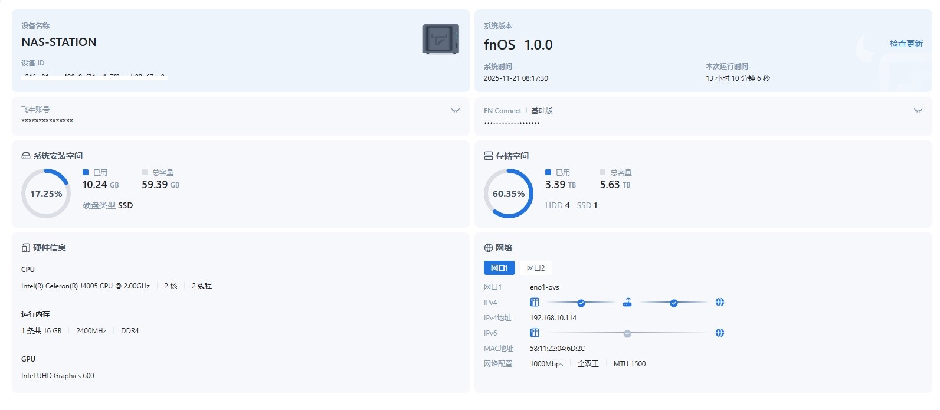Switch to the 网口2 tab
Image resolution: width=940 pixels, height=410 pixels.
point(536,268)
